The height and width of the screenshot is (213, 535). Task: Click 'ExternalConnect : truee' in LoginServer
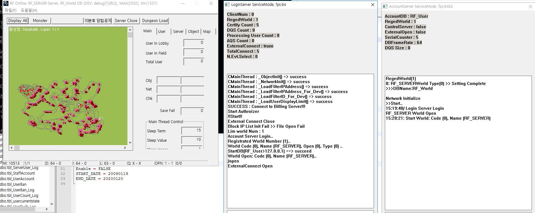[250, 46]
